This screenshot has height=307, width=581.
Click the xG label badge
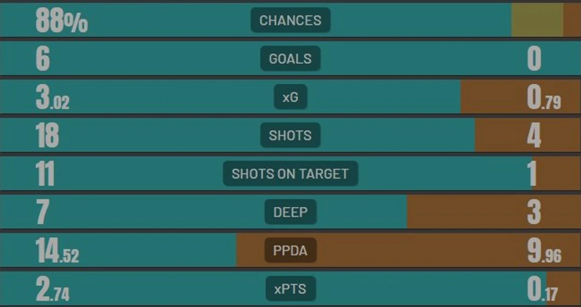pyautogui.click(x=290, y=97)
